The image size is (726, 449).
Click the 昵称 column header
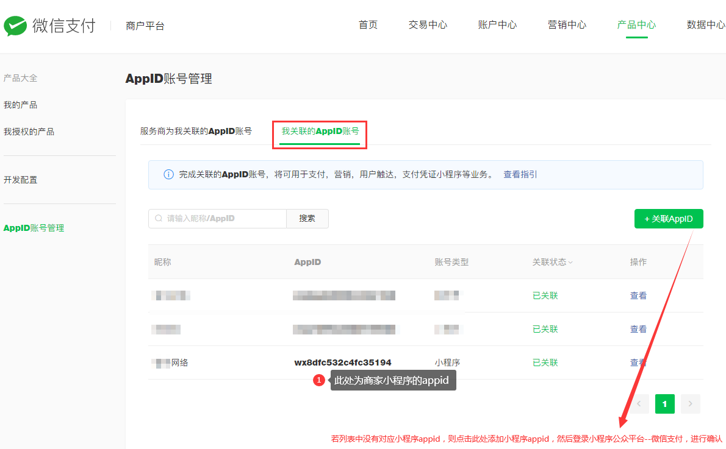pyautogui.click(x=162, y=262)
